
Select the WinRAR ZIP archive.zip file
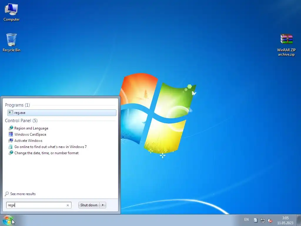coord(286,45)
